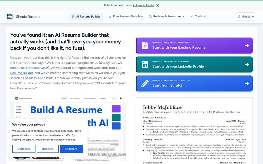The image size is (263, 164).
Task: Open the AI Resume Builder nav item
Action: click(x=86, y=17)
